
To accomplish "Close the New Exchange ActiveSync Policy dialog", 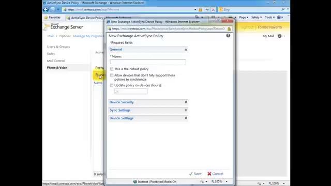I will click(228, 21).
